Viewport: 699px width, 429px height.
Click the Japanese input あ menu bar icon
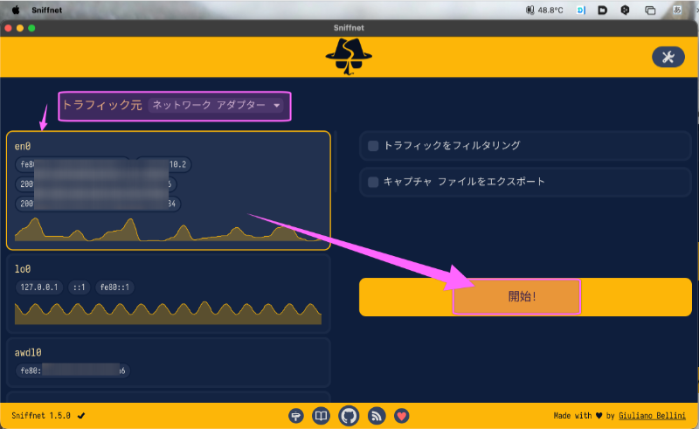point(676,10)
